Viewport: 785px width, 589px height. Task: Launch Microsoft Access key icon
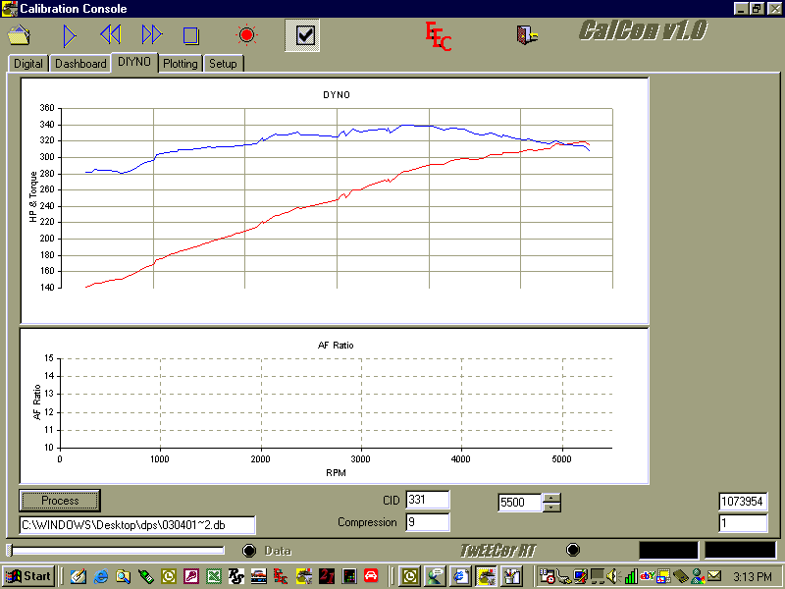(191, 576)
